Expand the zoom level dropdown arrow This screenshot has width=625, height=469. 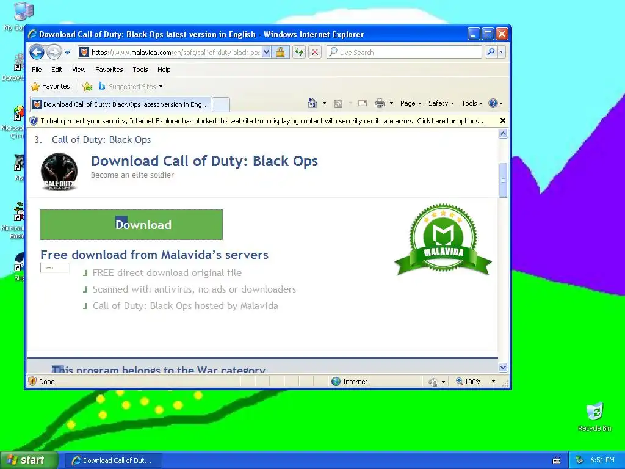coord(493,382)
